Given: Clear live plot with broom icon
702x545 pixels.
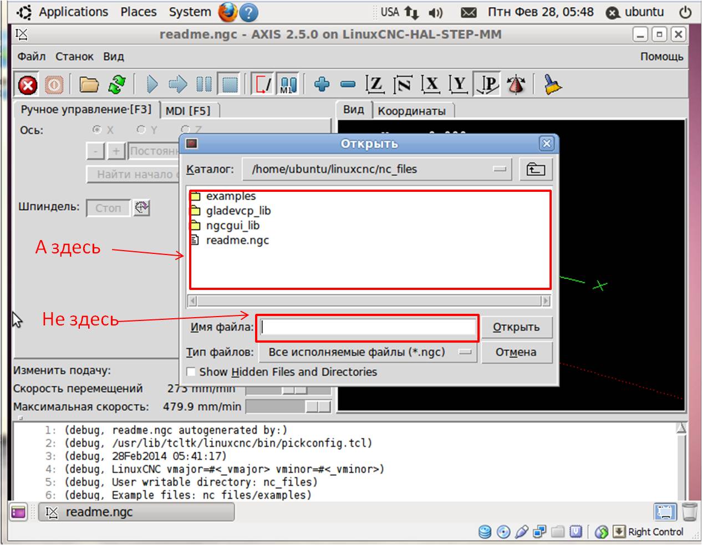Looking at the screenshot, I should point(552,85).
